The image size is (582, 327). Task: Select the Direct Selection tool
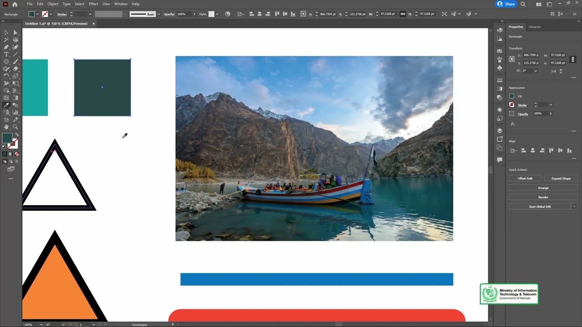pyautogui.click(x=15, y=33)
